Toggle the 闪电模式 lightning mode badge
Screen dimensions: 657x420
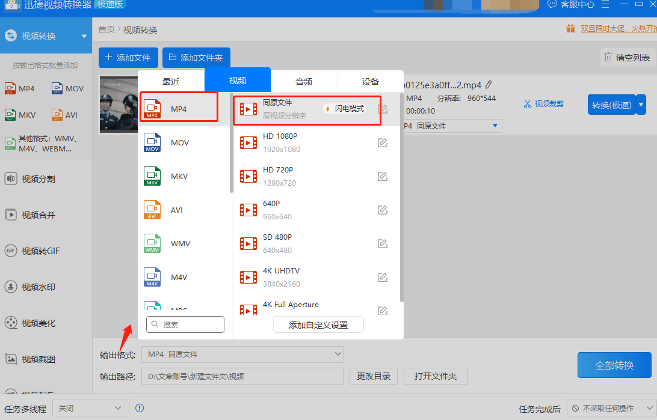[x=344, y=109]
